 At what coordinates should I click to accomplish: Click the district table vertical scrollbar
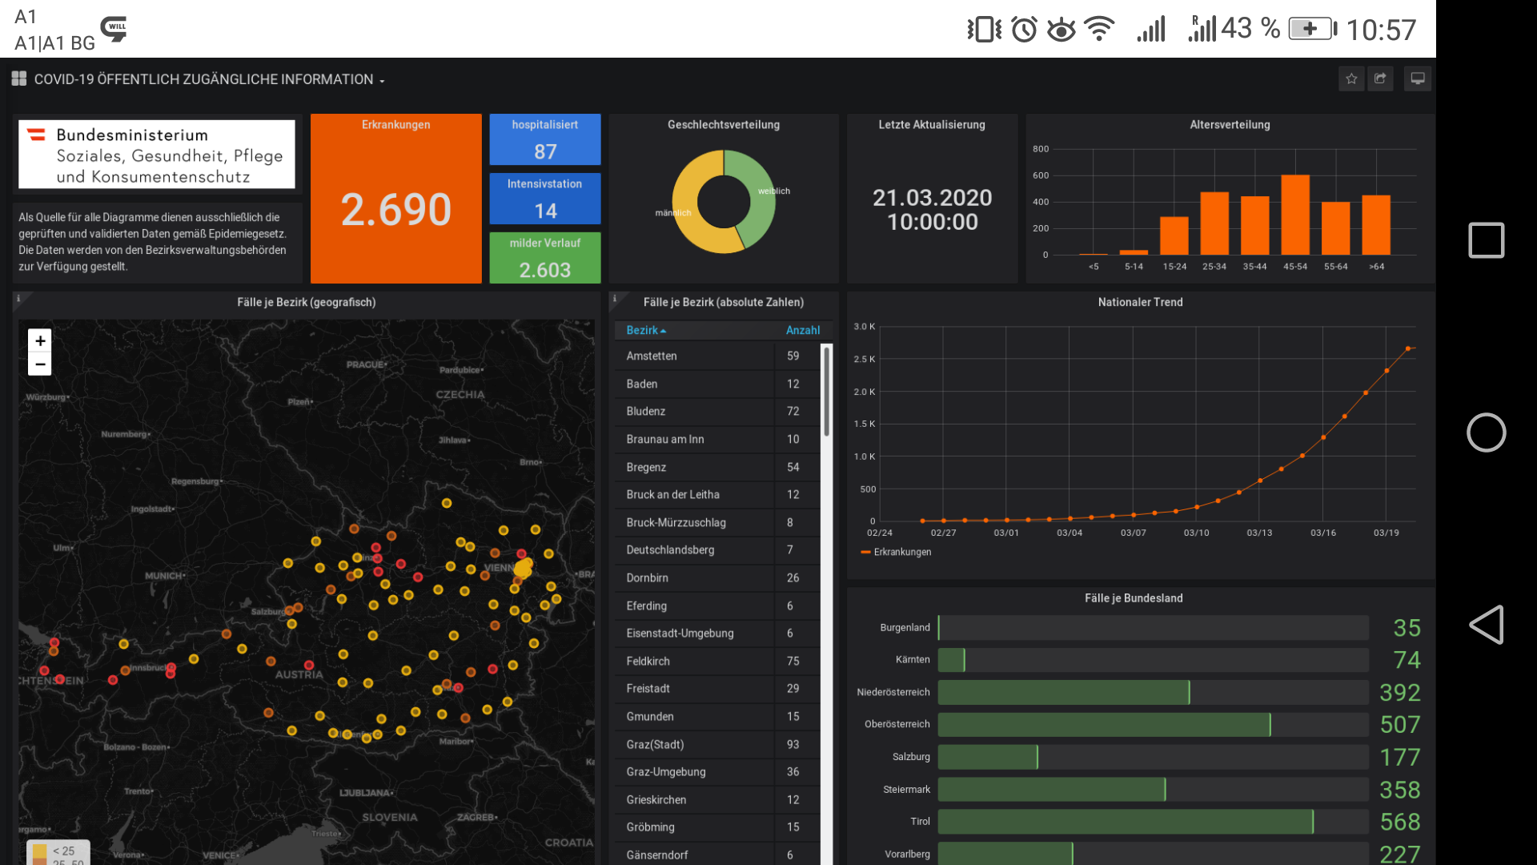tap(827, 392)
